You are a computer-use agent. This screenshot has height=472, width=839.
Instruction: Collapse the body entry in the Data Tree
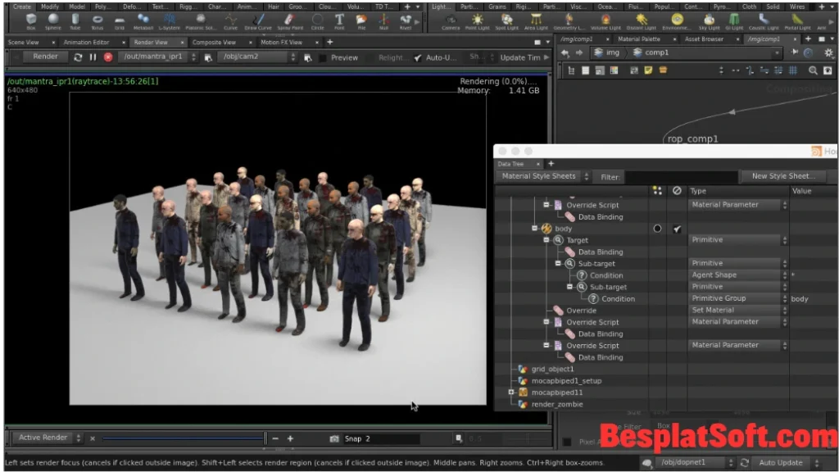click(533, 228)
